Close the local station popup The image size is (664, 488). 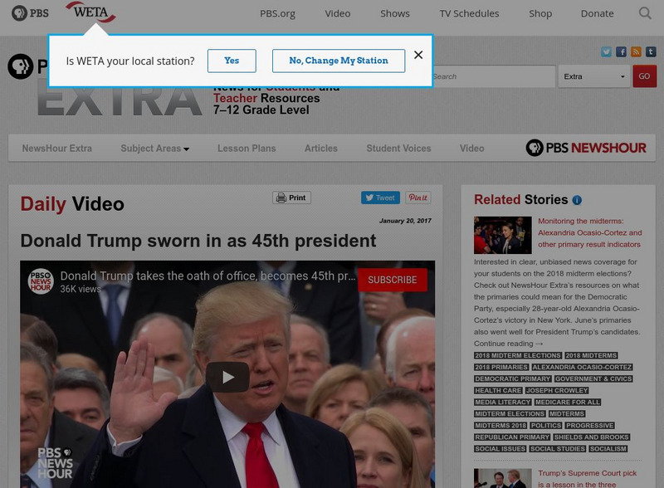coord(418,55)
